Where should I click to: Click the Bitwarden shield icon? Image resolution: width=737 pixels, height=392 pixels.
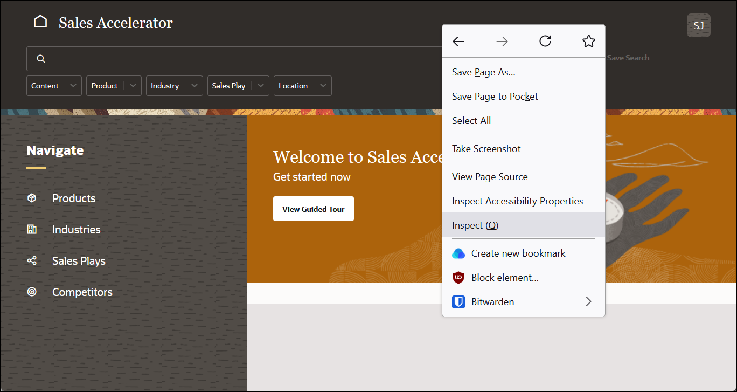(458, 301)
